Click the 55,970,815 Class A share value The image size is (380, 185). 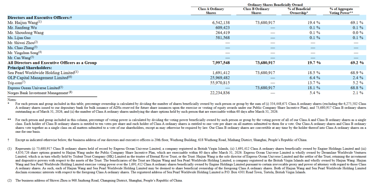pyautogui.click(x=219, y=83)
